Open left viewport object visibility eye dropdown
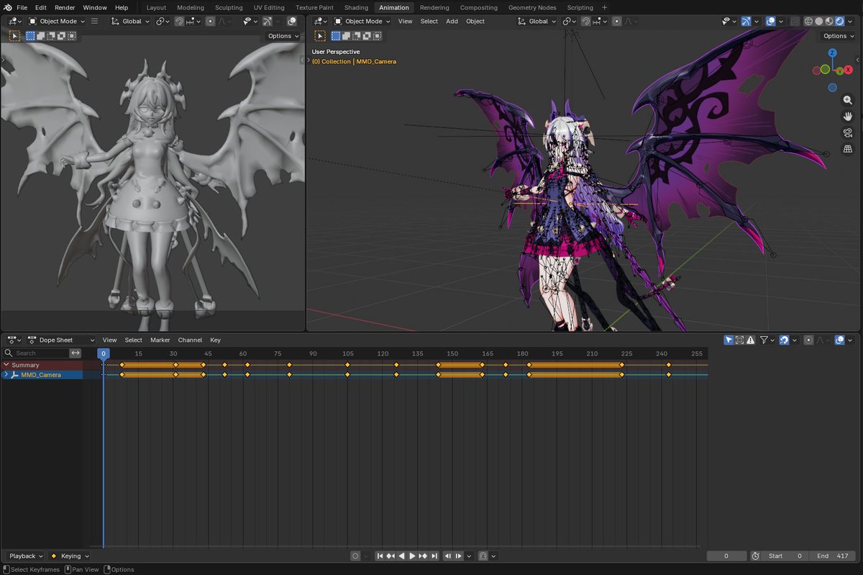Image resolution: width=863 pixels, height=575 pixels. [250, 21]
